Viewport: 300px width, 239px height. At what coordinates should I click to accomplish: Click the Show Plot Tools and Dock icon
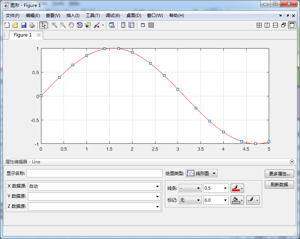(x=151, y=25)
